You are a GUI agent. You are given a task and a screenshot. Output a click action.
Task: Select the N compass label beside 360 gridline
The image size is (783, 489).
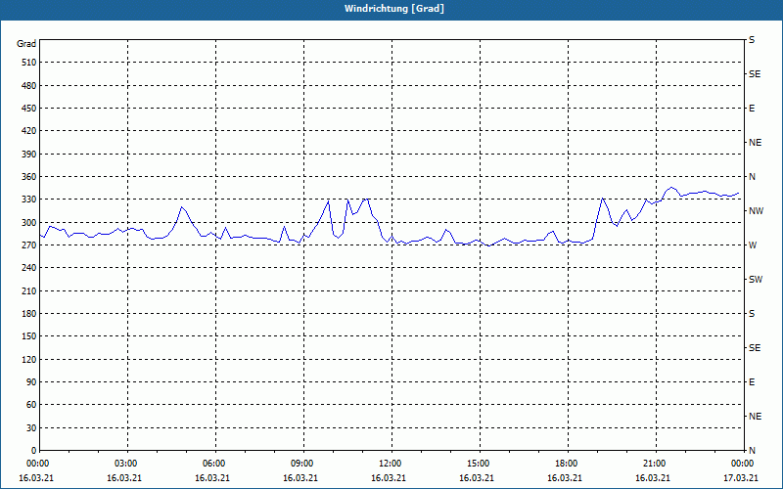point(752,177)
